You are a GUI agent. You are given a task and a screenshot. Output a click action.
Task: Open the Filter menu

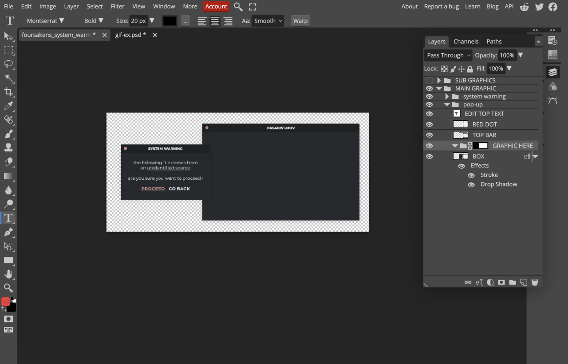click(x=118, y=7)
